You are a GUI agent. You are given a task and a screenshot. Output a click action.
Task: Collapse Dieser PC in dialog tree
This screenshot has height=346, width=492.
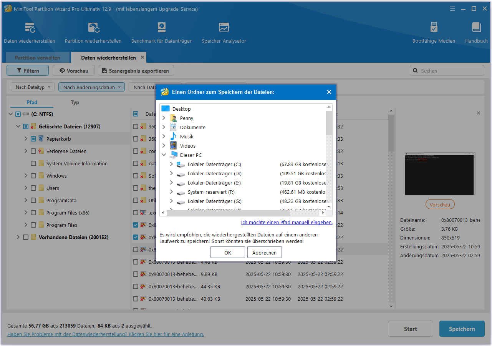[x=164, y=155]
